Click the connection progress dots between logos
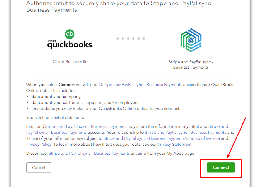The image size is (262, 187). [131, 39]
